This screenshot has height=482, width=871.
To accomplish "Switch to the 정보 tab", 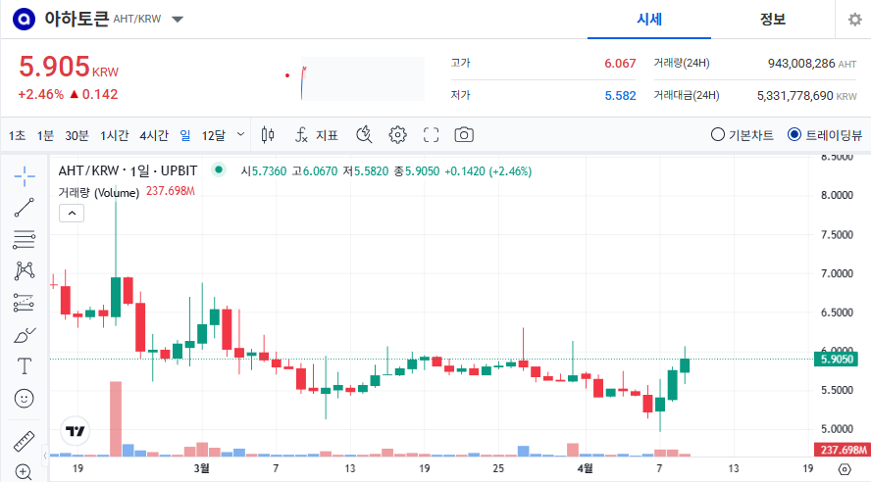I will click(773, 20).
